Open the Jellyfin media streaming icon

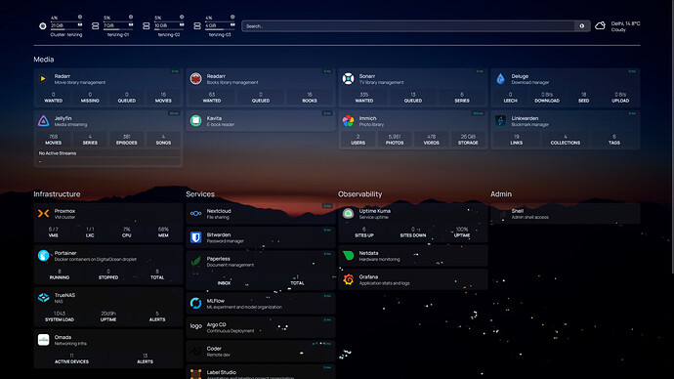(43, 121)
